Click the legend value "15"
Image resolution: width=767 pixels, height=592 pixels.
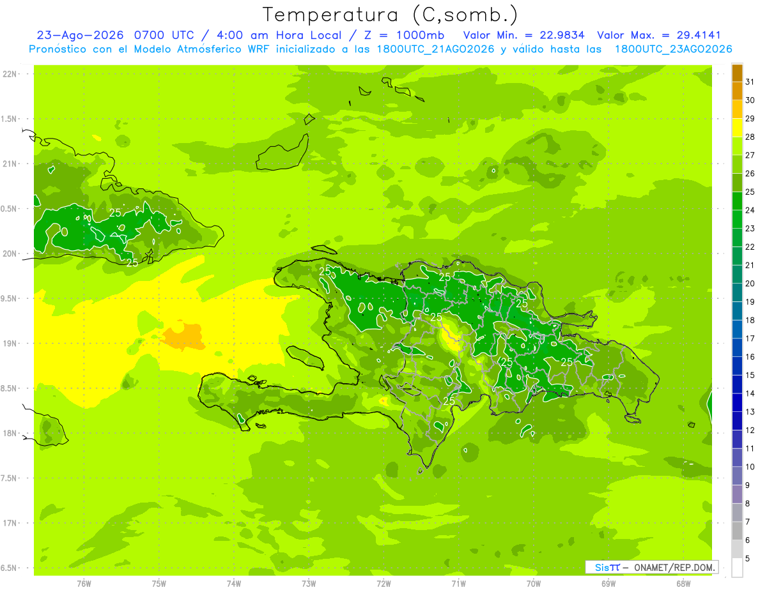tap(750, 375)
